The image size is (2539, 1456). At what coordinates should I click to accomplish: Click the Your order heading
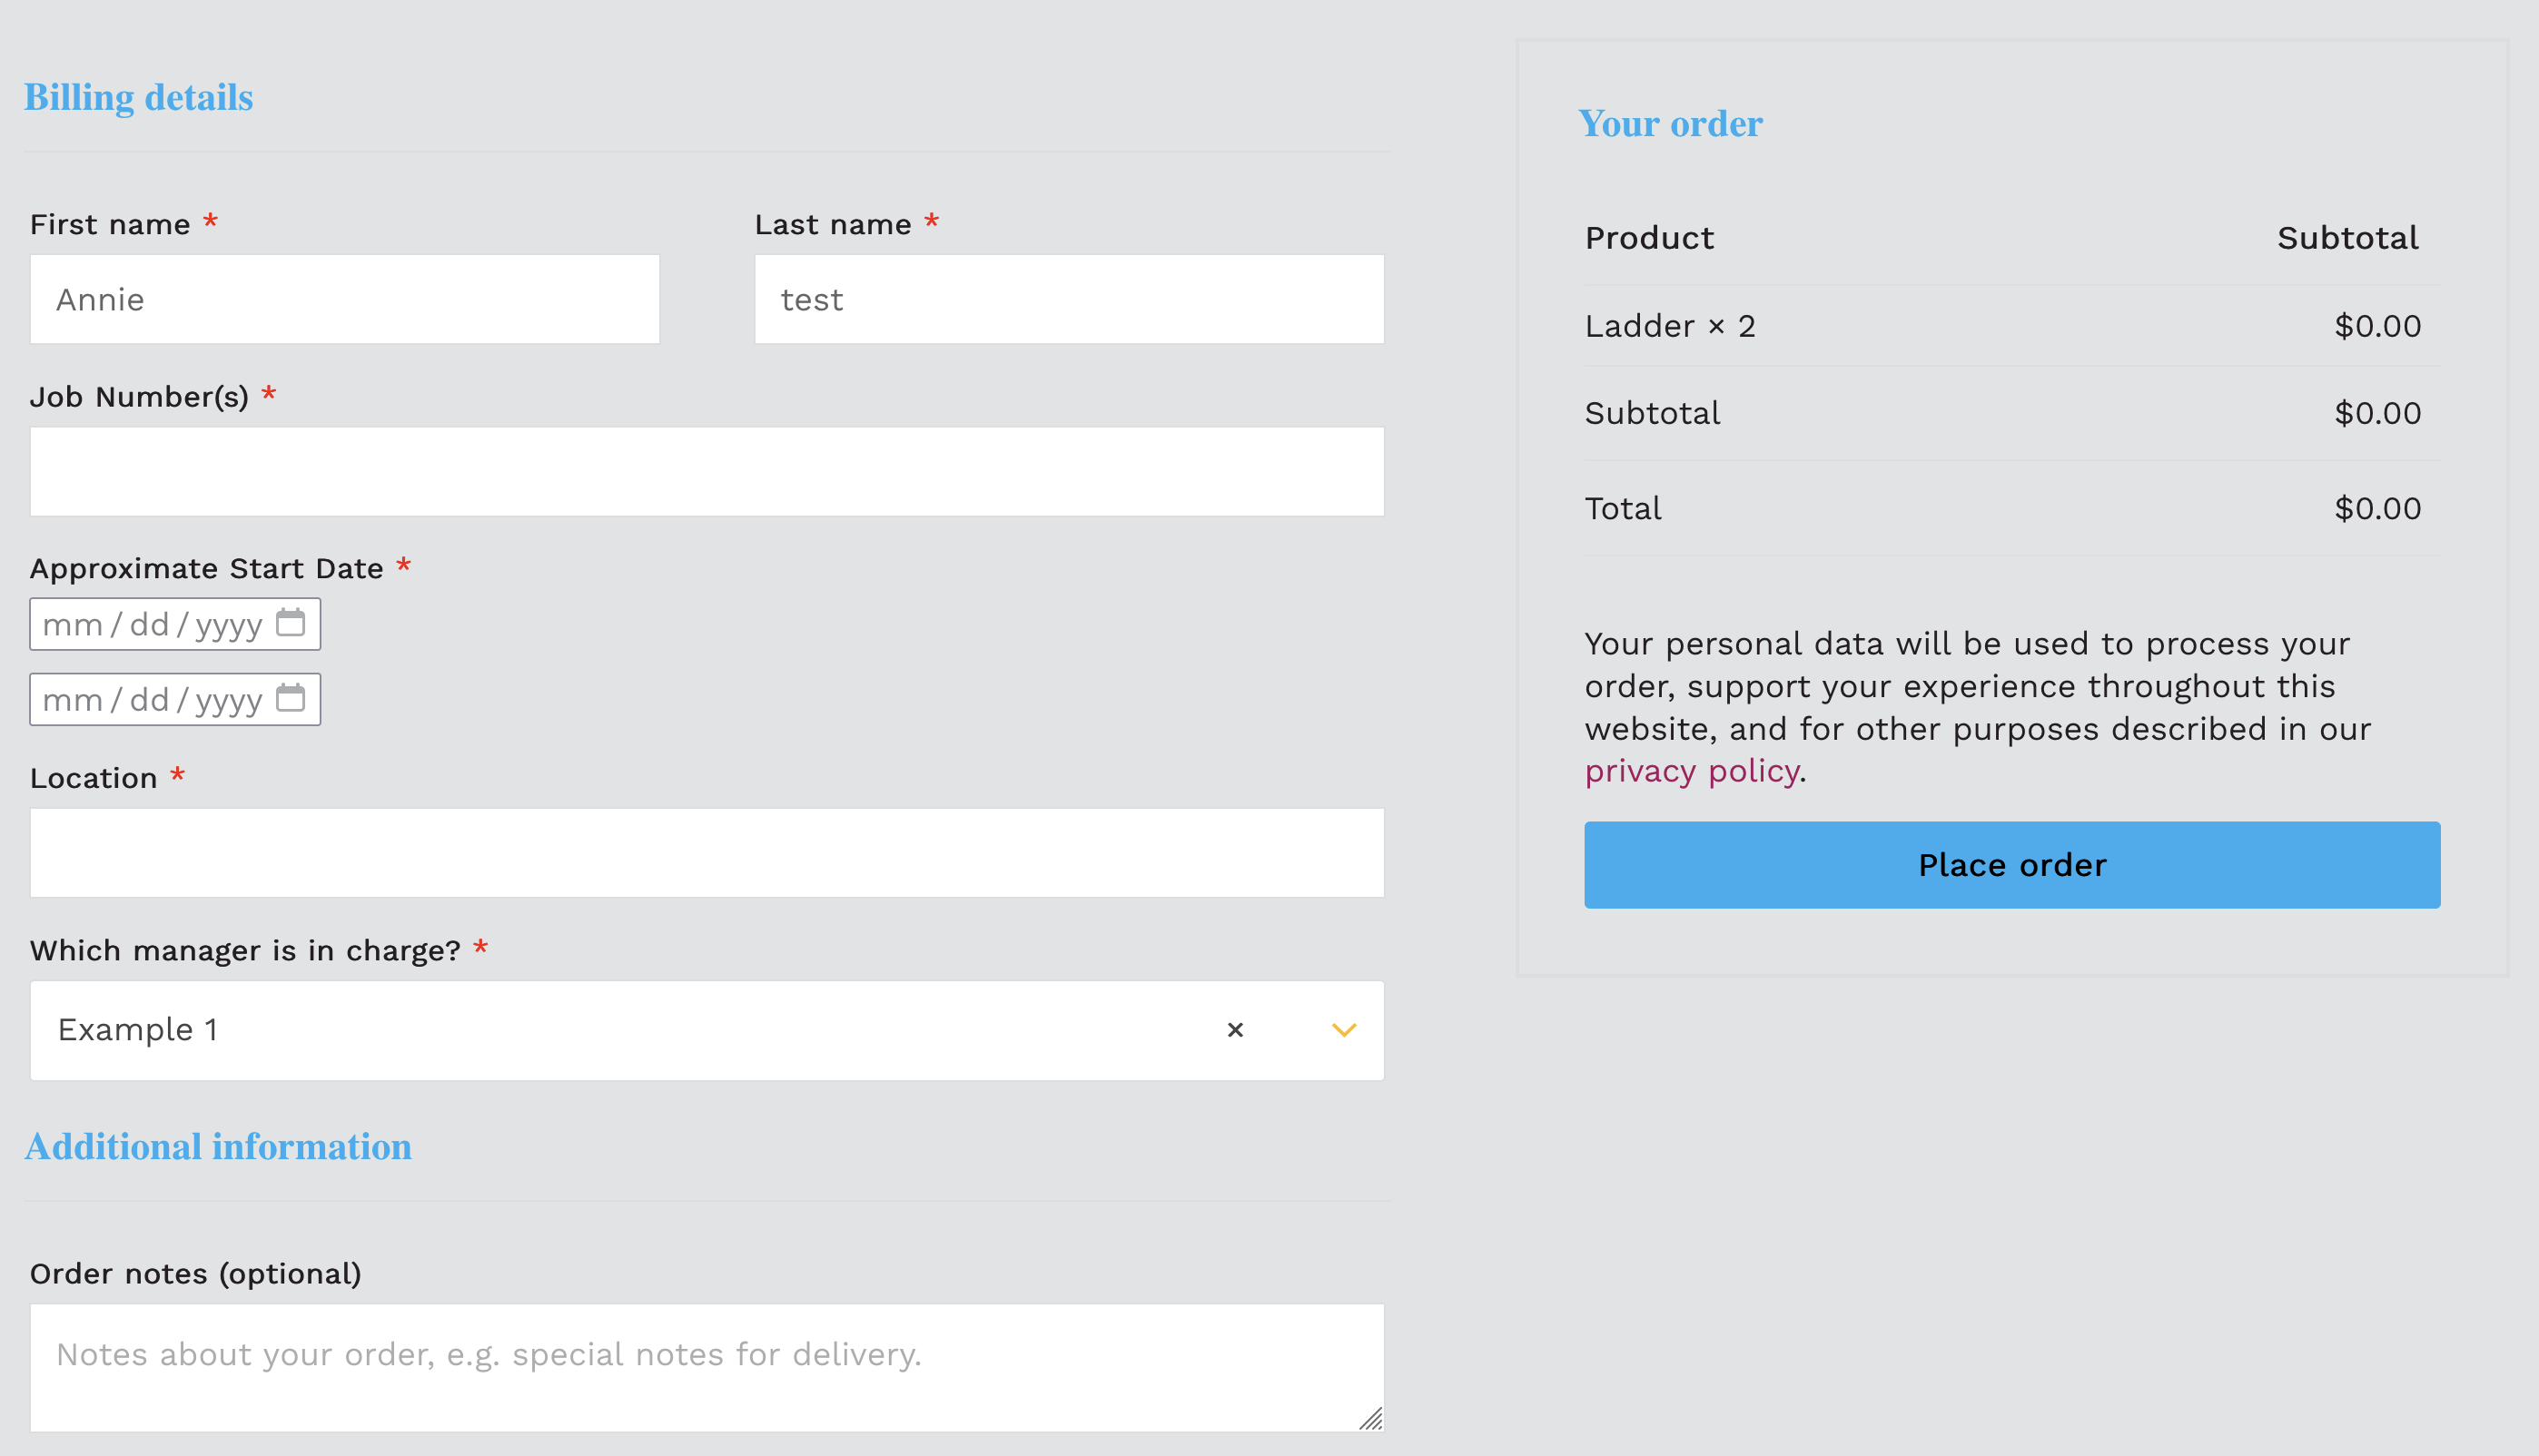pyautogui.click(x=1670, y=124)
